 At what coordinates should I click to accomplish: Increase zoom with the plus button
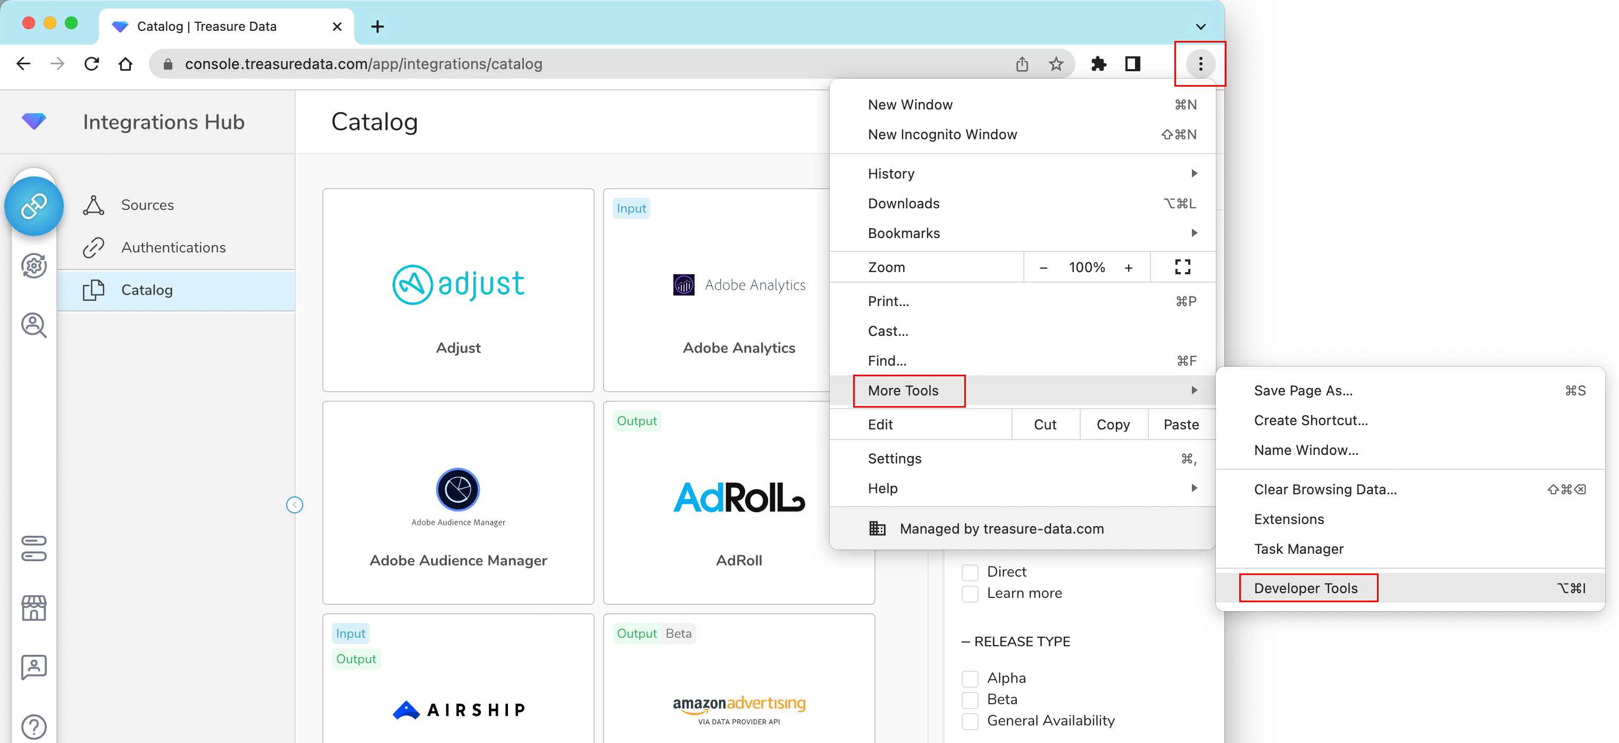point(1128,267)
